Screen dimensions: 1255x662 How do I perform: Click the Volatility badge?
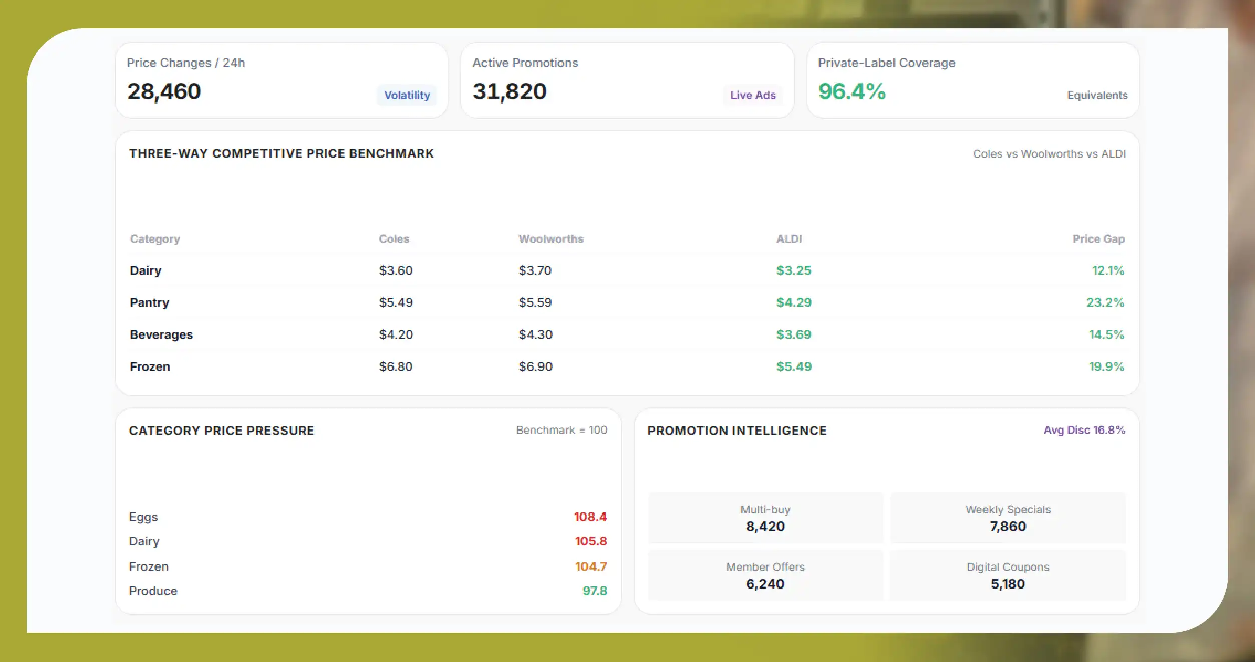(x=407, y=95)
